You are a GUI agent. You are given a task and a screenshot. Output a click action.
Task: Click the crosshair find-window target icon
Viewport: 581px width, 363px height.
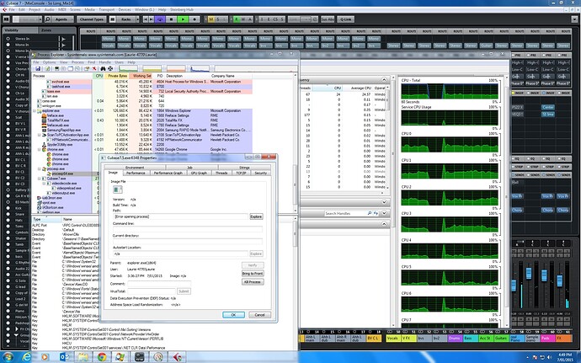click(x=110, y=68)
